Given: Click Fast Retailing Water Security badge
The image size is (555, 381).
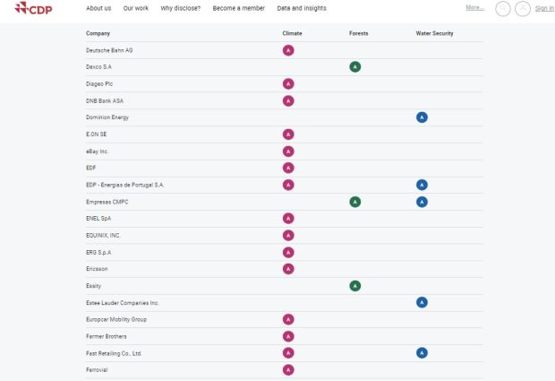Looking at the screenshot, I should [x=422, y=353].
